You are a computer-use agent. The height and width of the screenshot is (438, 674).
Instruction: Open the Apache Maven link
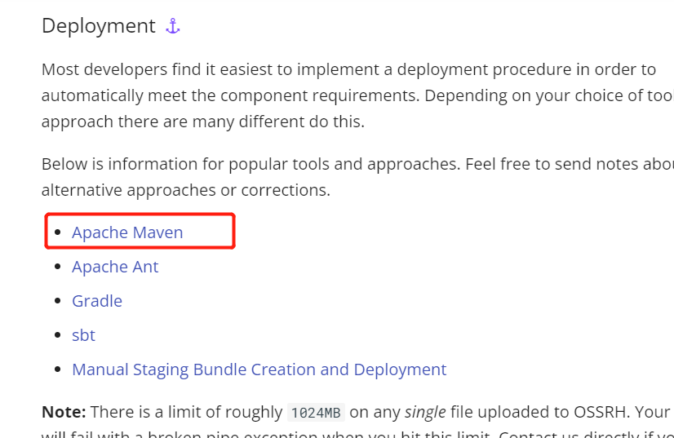(127, 232)
